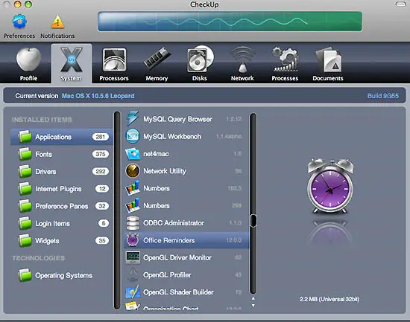Click the Network Utility radar icon

[133, 171]
